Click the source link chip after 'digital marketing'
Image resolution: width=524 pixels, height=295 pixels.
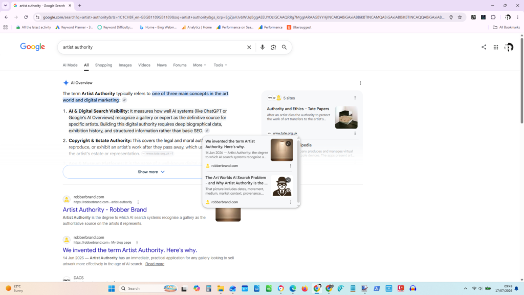point(124,100)
